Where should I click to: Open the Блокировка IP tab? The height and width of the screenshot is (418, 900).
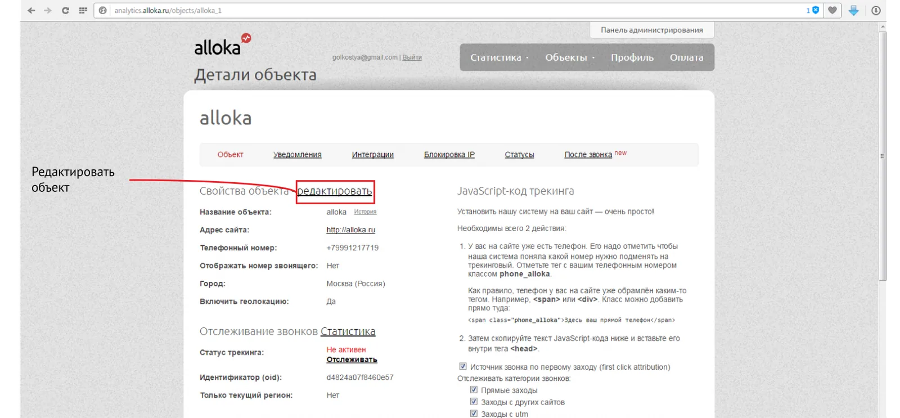point(449,154)
